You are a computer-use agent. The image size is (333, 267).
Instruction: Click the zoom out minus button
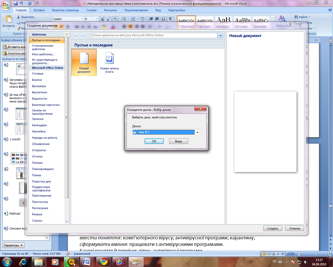click(x=299, y=254)
